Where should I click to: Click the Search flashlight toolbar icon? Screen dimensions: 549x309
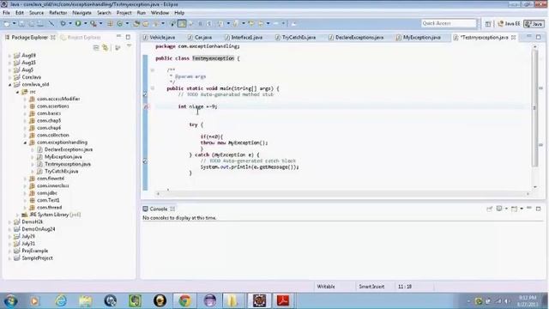(156, 23)
